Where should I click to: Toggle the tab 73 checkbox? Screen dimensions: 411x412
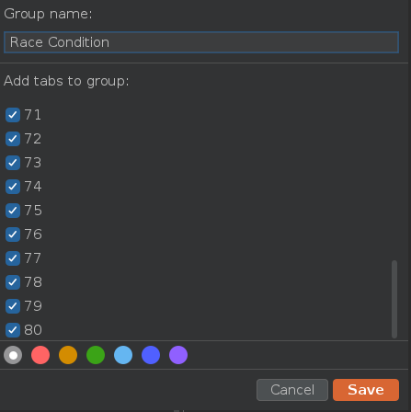13,163
